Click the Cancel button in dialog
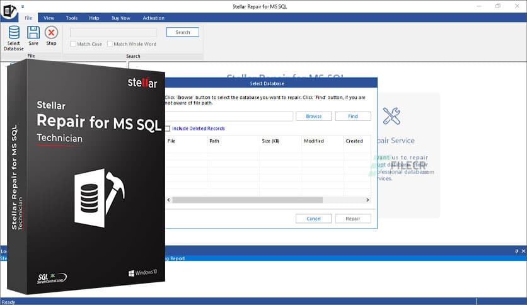This screenshot has width=527, height=305. tap(313, 219)
